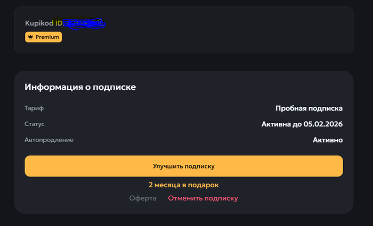Click the 'Автопродление' row label
Image resolution: width=373 pixels, height=226 pixels.
(x=49, y=140)
